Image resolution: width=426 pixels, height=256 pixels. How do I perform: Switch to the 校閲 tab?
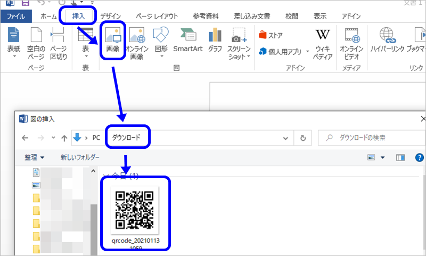point(292,17)
